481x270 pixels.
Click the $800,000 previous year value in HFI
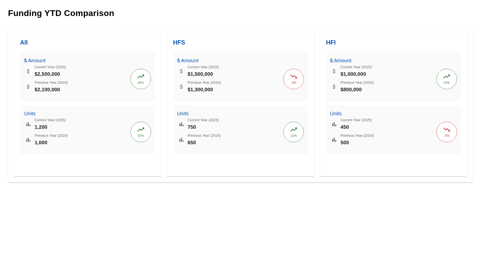(x=351, y=89)
